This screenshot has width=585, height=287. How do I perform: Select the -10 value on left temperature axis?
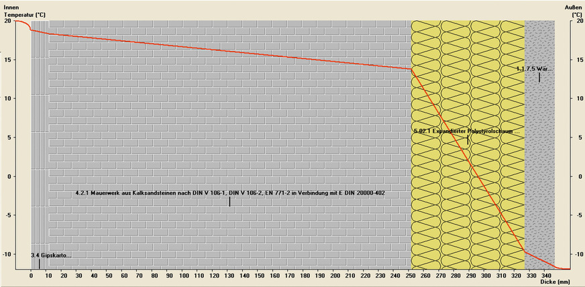click(x=6, y=254)
